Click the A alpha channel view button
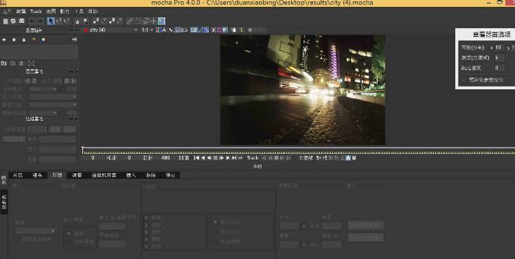Screen dimensions: 515x259 pyautogui.click(x=164, y=30)
